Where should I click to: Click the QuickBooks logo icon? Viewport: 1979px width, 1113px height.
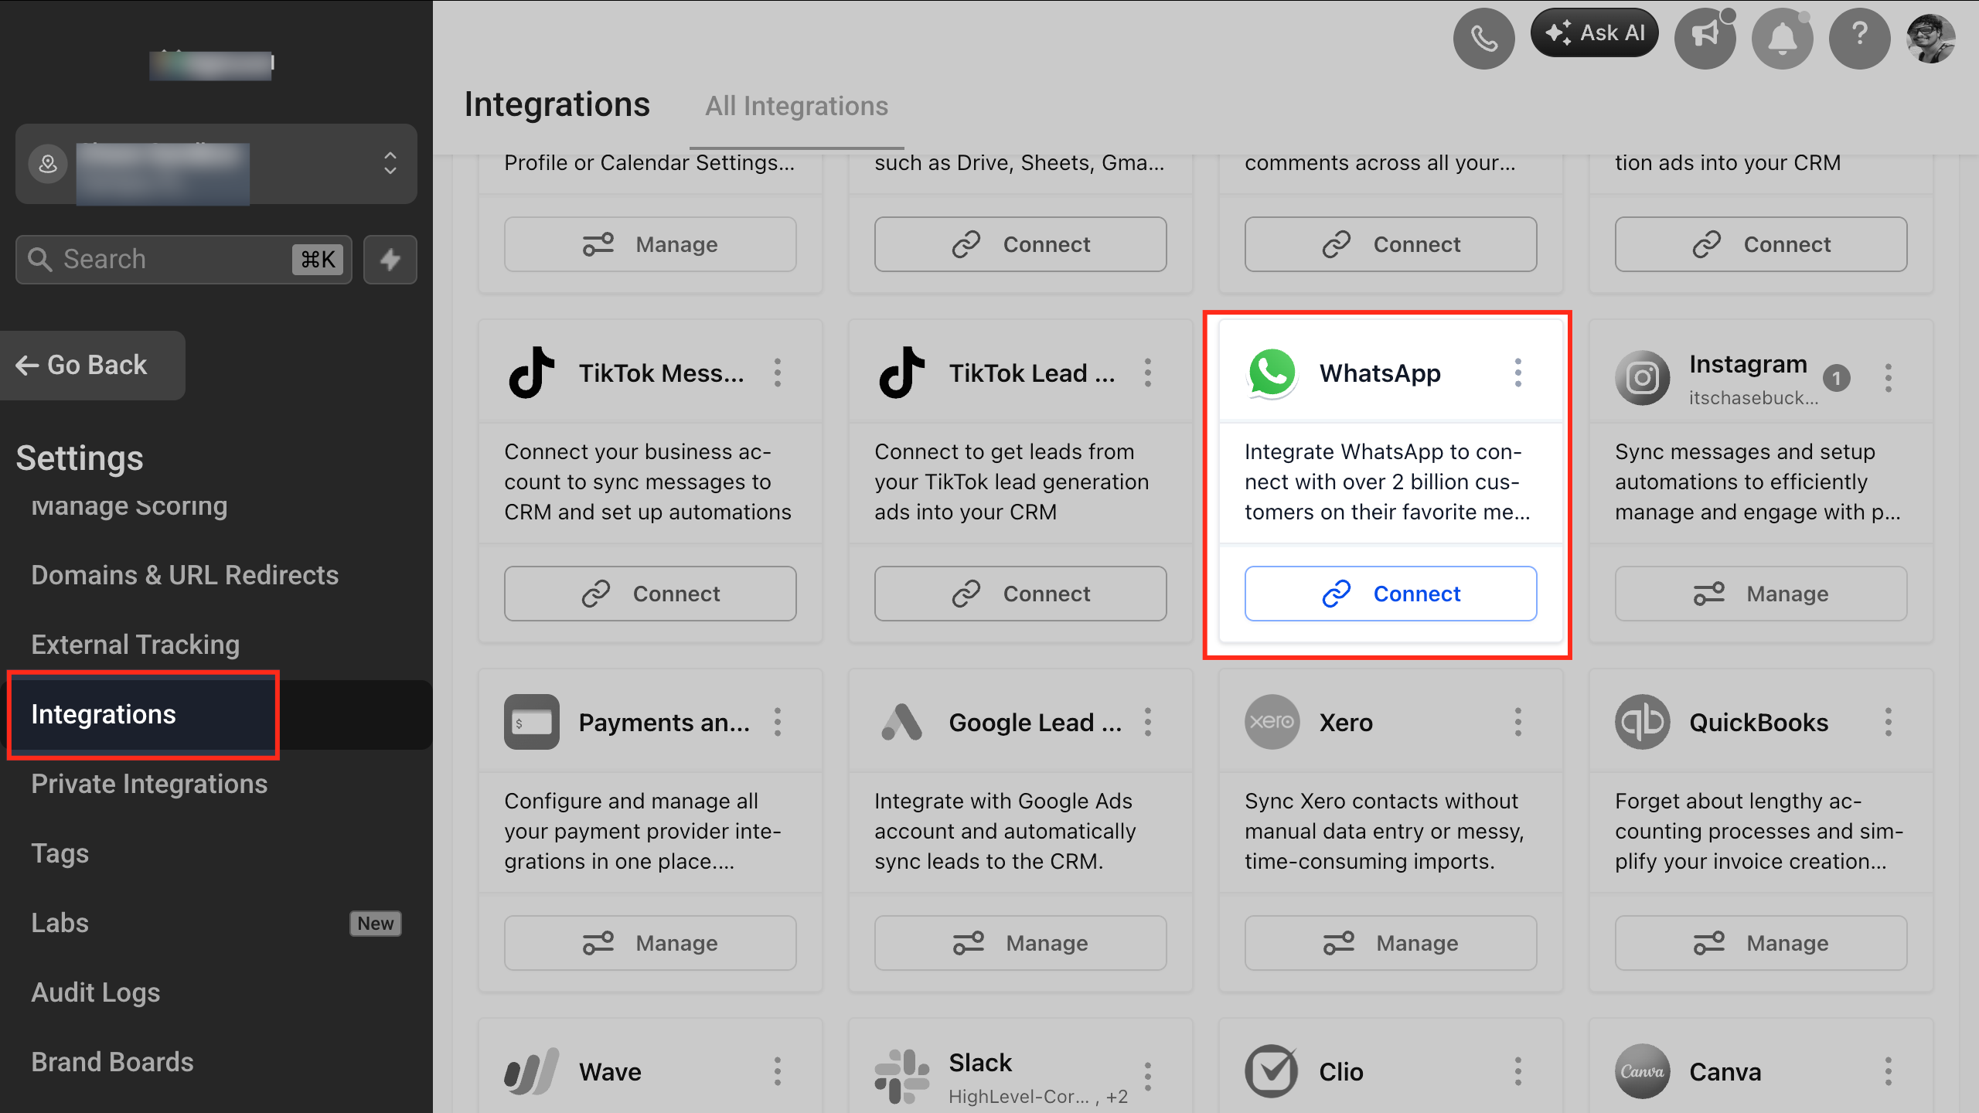point(1643,722)
